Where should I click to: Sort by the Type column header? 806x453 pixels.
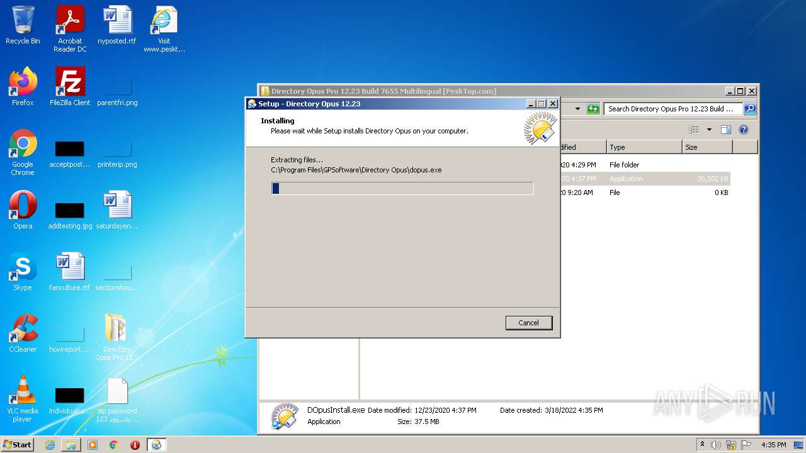point(644,147)
